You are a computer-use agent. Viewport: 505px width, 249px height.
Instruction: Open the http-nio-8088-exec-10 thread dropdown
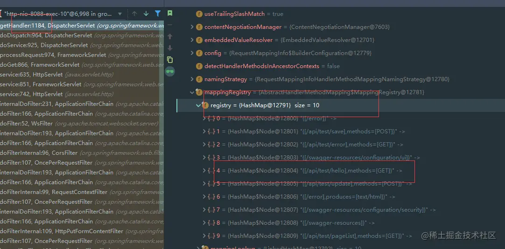(x=120, y=14)
